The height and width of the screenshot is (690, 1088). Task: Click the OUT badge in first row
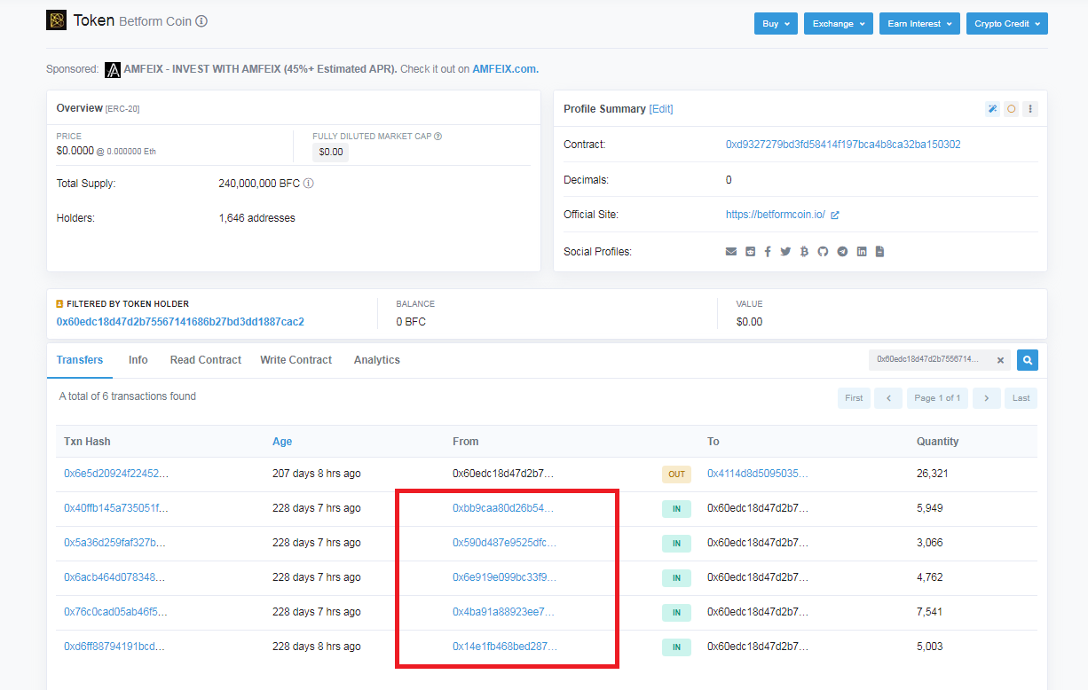click(x=676, y=474)
